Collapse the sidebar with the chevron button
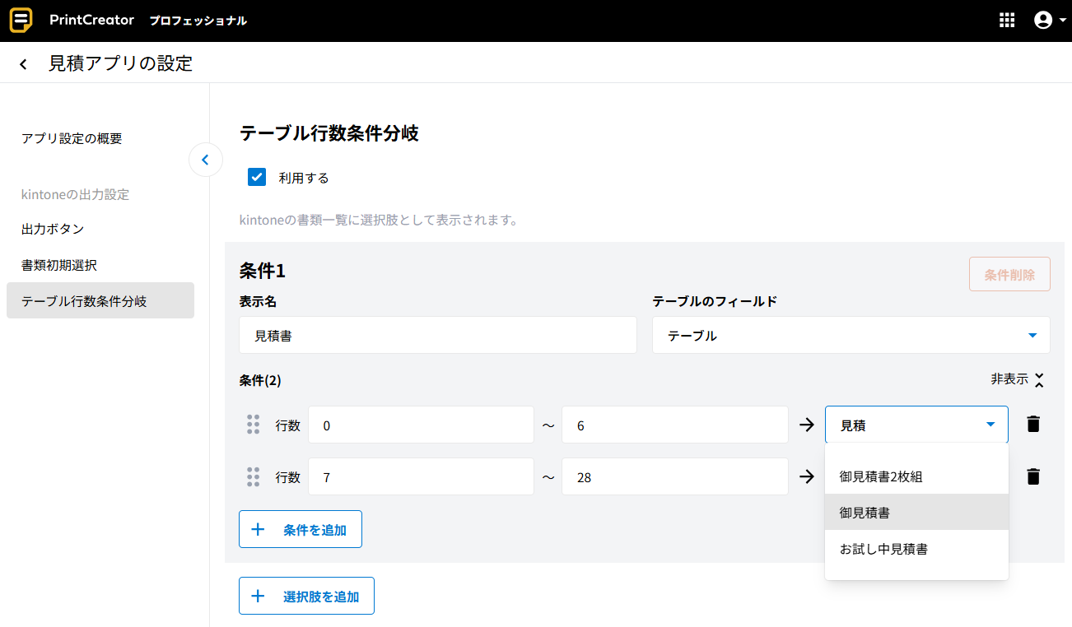Screen dimensions: 1072x627 205,160
